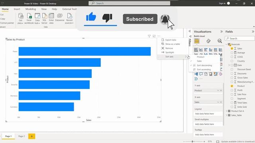Click More options ellipsis on chart header
255x143 pixels.
tap(159, 36)
